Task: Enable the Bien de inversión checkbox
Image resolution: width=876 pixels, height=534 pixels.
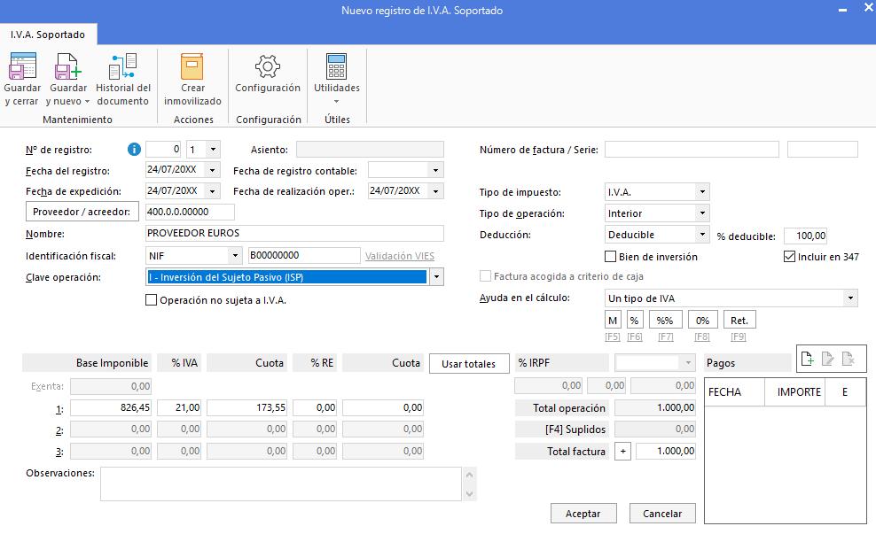Action: coord(611,257)
